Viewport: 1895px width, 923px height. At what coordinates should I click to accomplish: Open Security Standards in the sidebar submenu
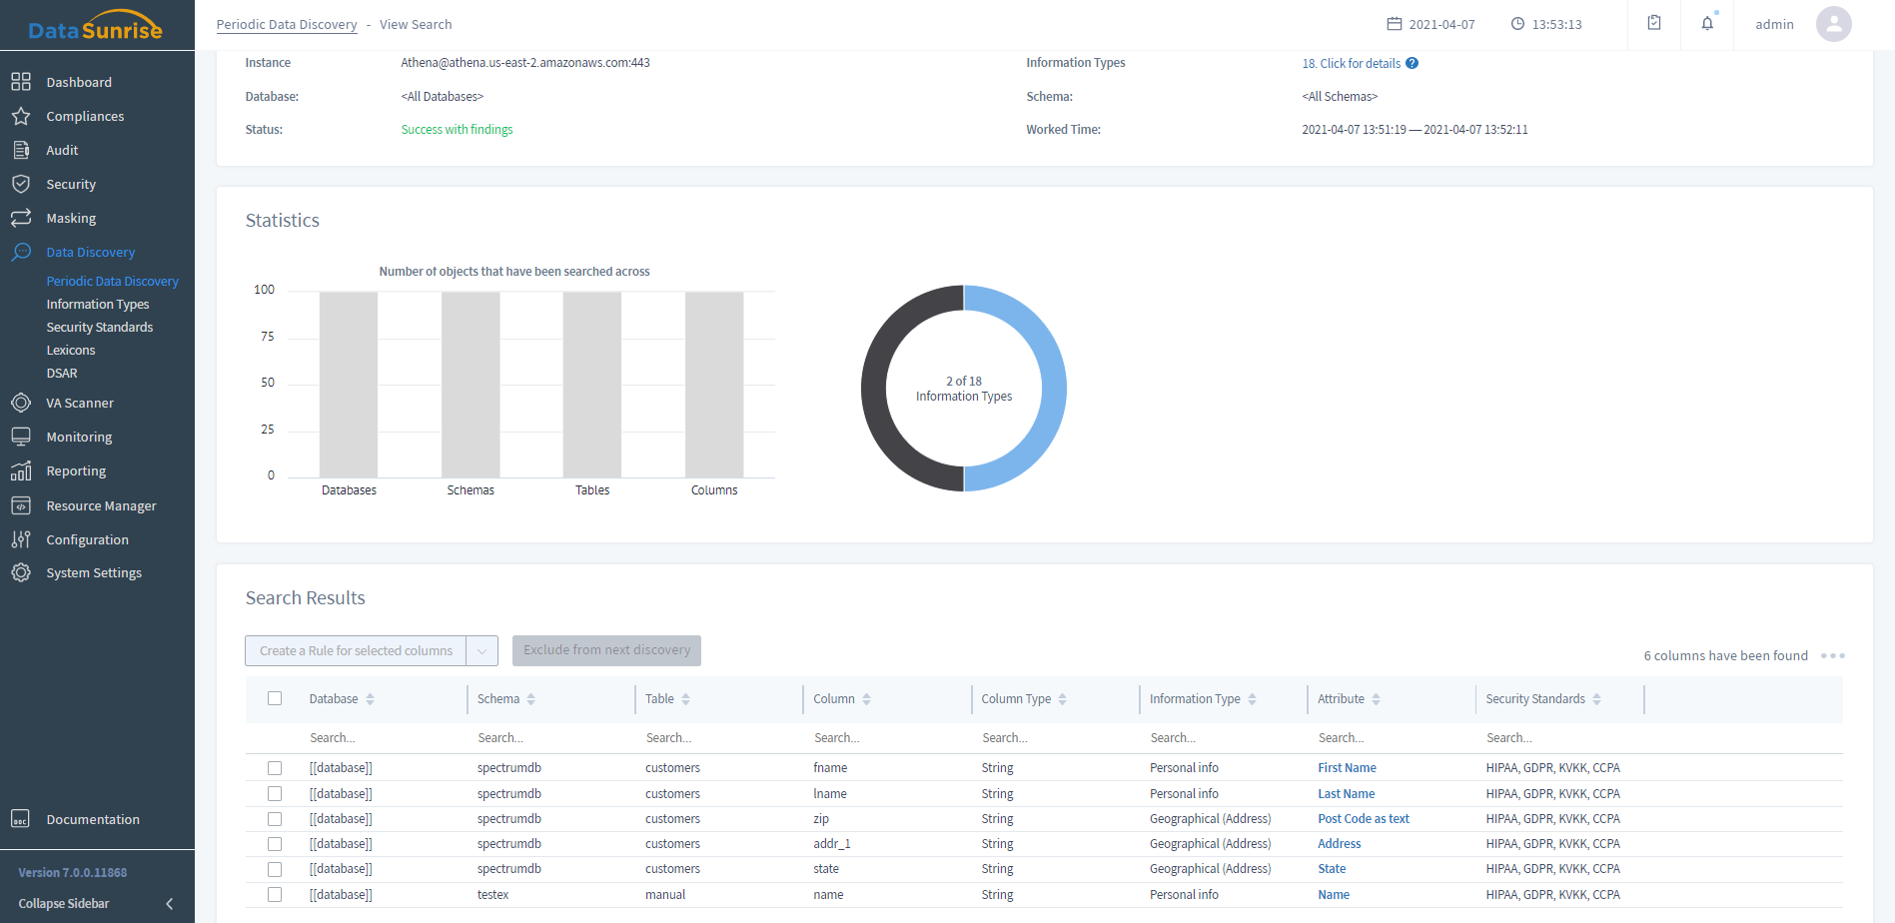click(100, 328)
